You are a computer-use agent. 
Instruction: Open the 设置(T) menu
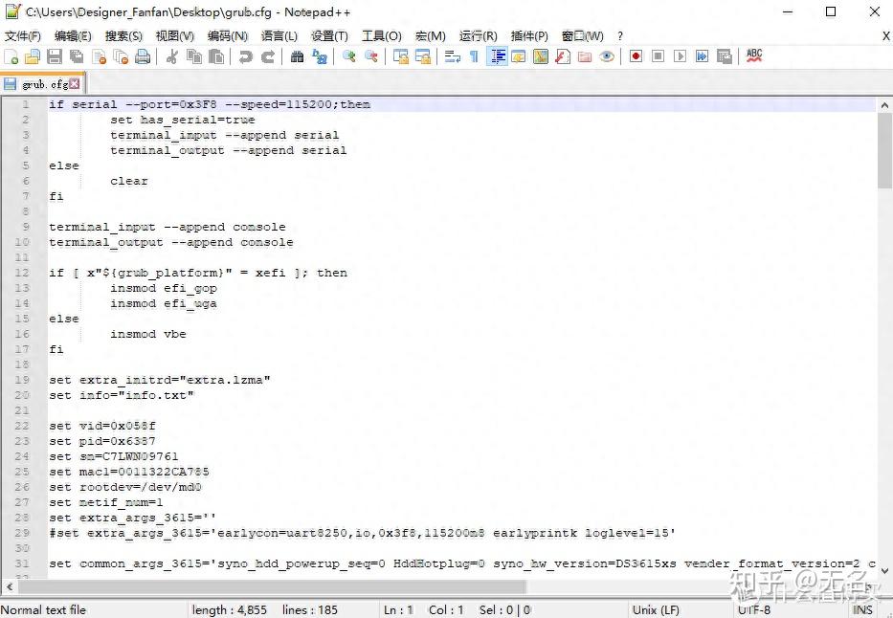[329, 35]
